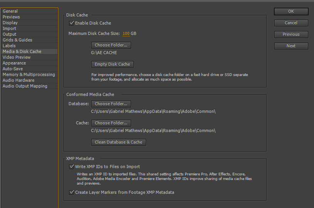Toggle Create Layer Markers from Footage XMP Metadata
This screenshot has height=208, width=314.
pos(71,193)
